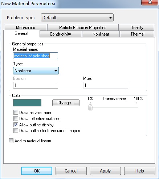Click the Change... color button
Viewport: 159px width, 179px height.
pos(66,103)
